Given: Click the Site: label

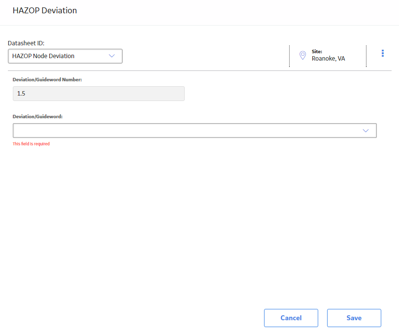Looking at the screenshot, I should point(317,51).
